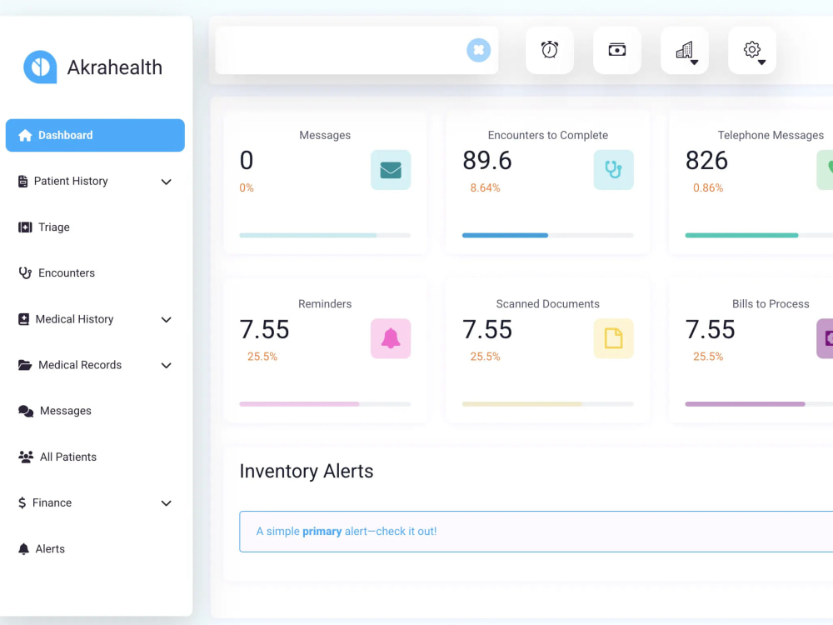The height and width of the screenshot is (625, 833).
Task: Open Finance in the sidebar
Action: pyautogui.click(x=95, y=502)
